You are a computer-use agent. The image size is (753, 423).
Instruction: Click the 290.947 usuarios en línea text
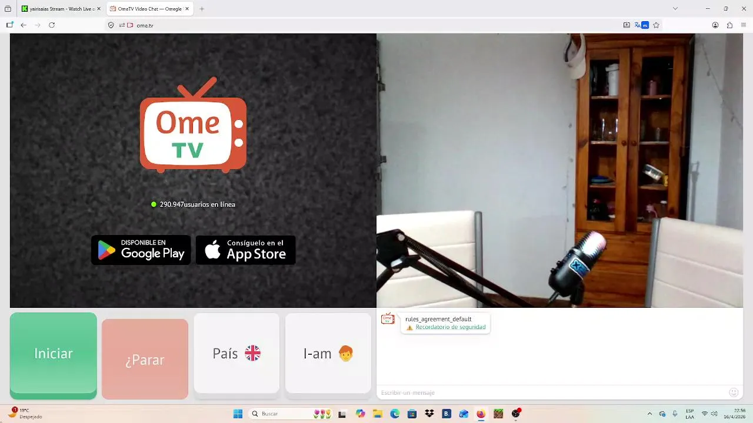[x=198, y=204]
